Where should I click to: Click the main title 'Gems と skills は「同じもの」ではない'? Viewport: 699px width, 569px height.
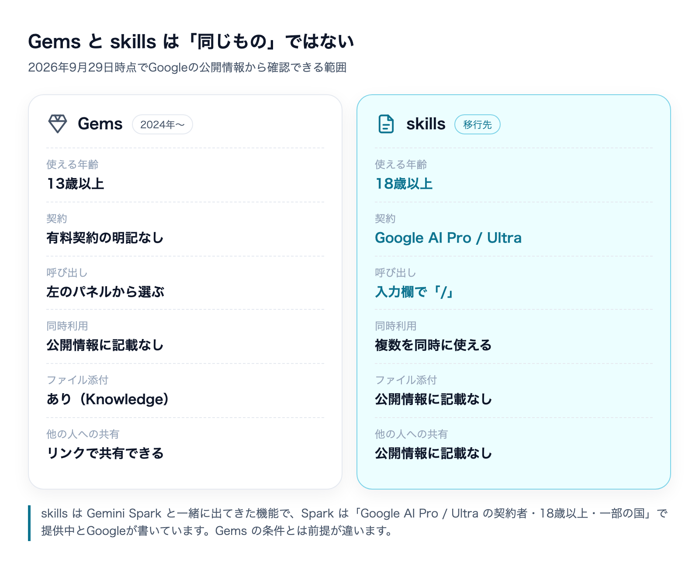[191, 42]
